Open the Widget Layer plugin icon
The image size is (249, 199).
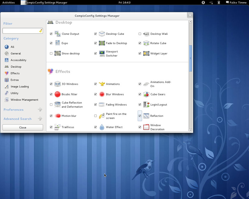point(146,53)
